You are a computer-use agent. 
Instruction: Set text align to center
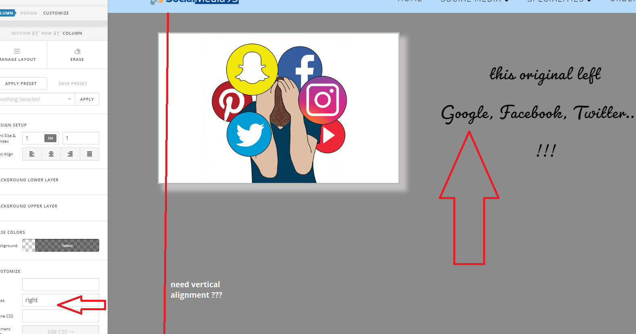(x=51, y=154)
